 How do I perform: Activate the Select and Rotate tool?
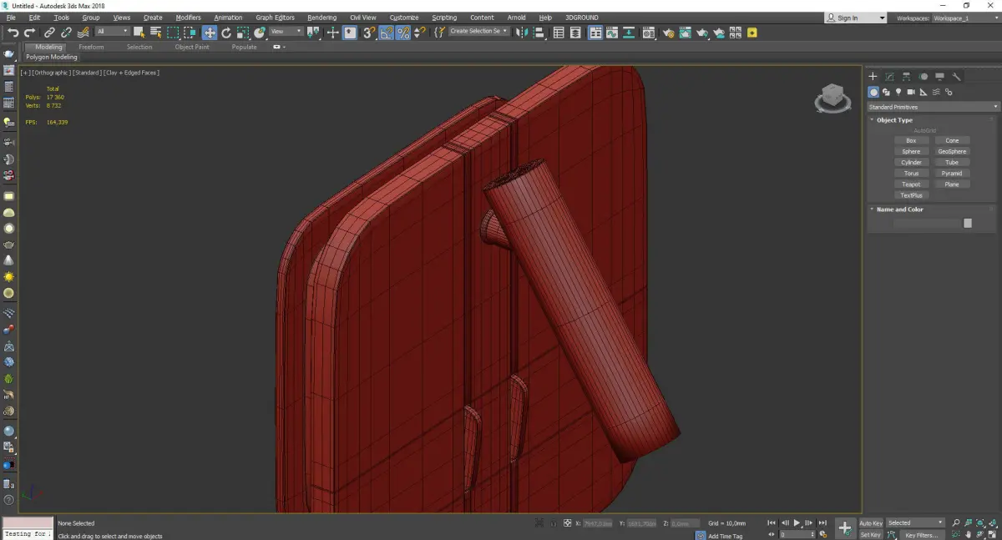[226, 33]
